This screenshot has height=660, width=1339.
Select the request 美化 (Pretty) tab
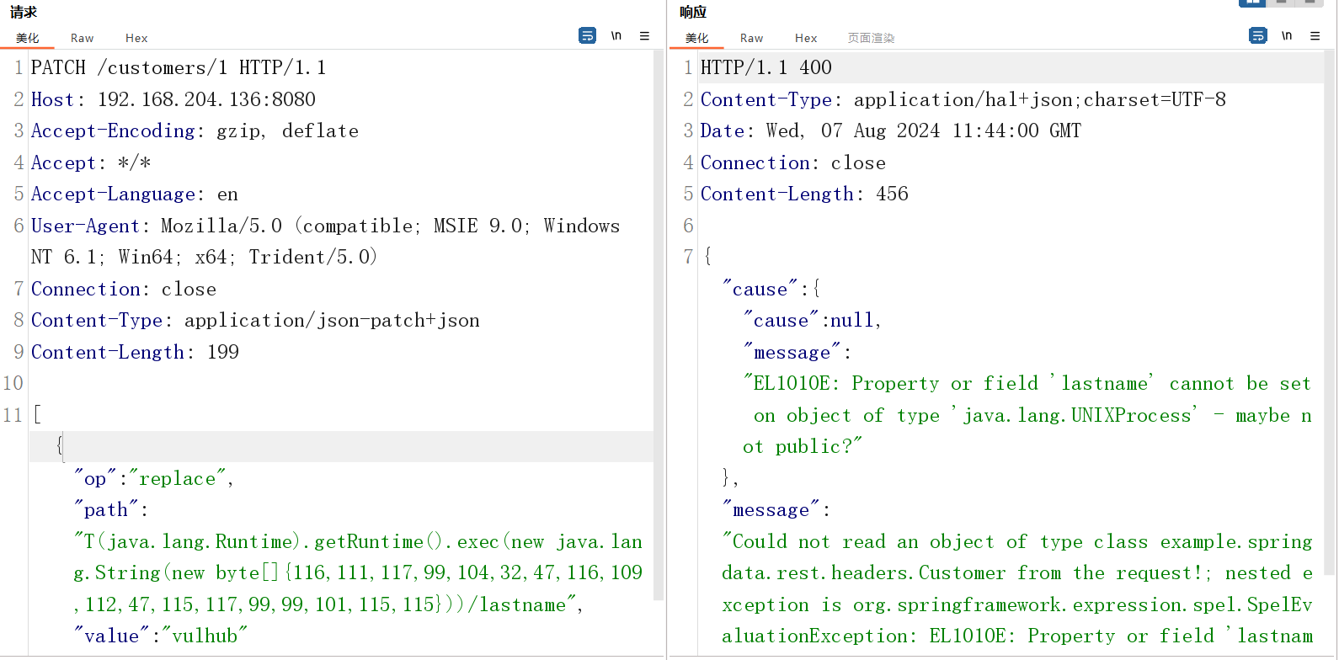(x=28, y=38)
